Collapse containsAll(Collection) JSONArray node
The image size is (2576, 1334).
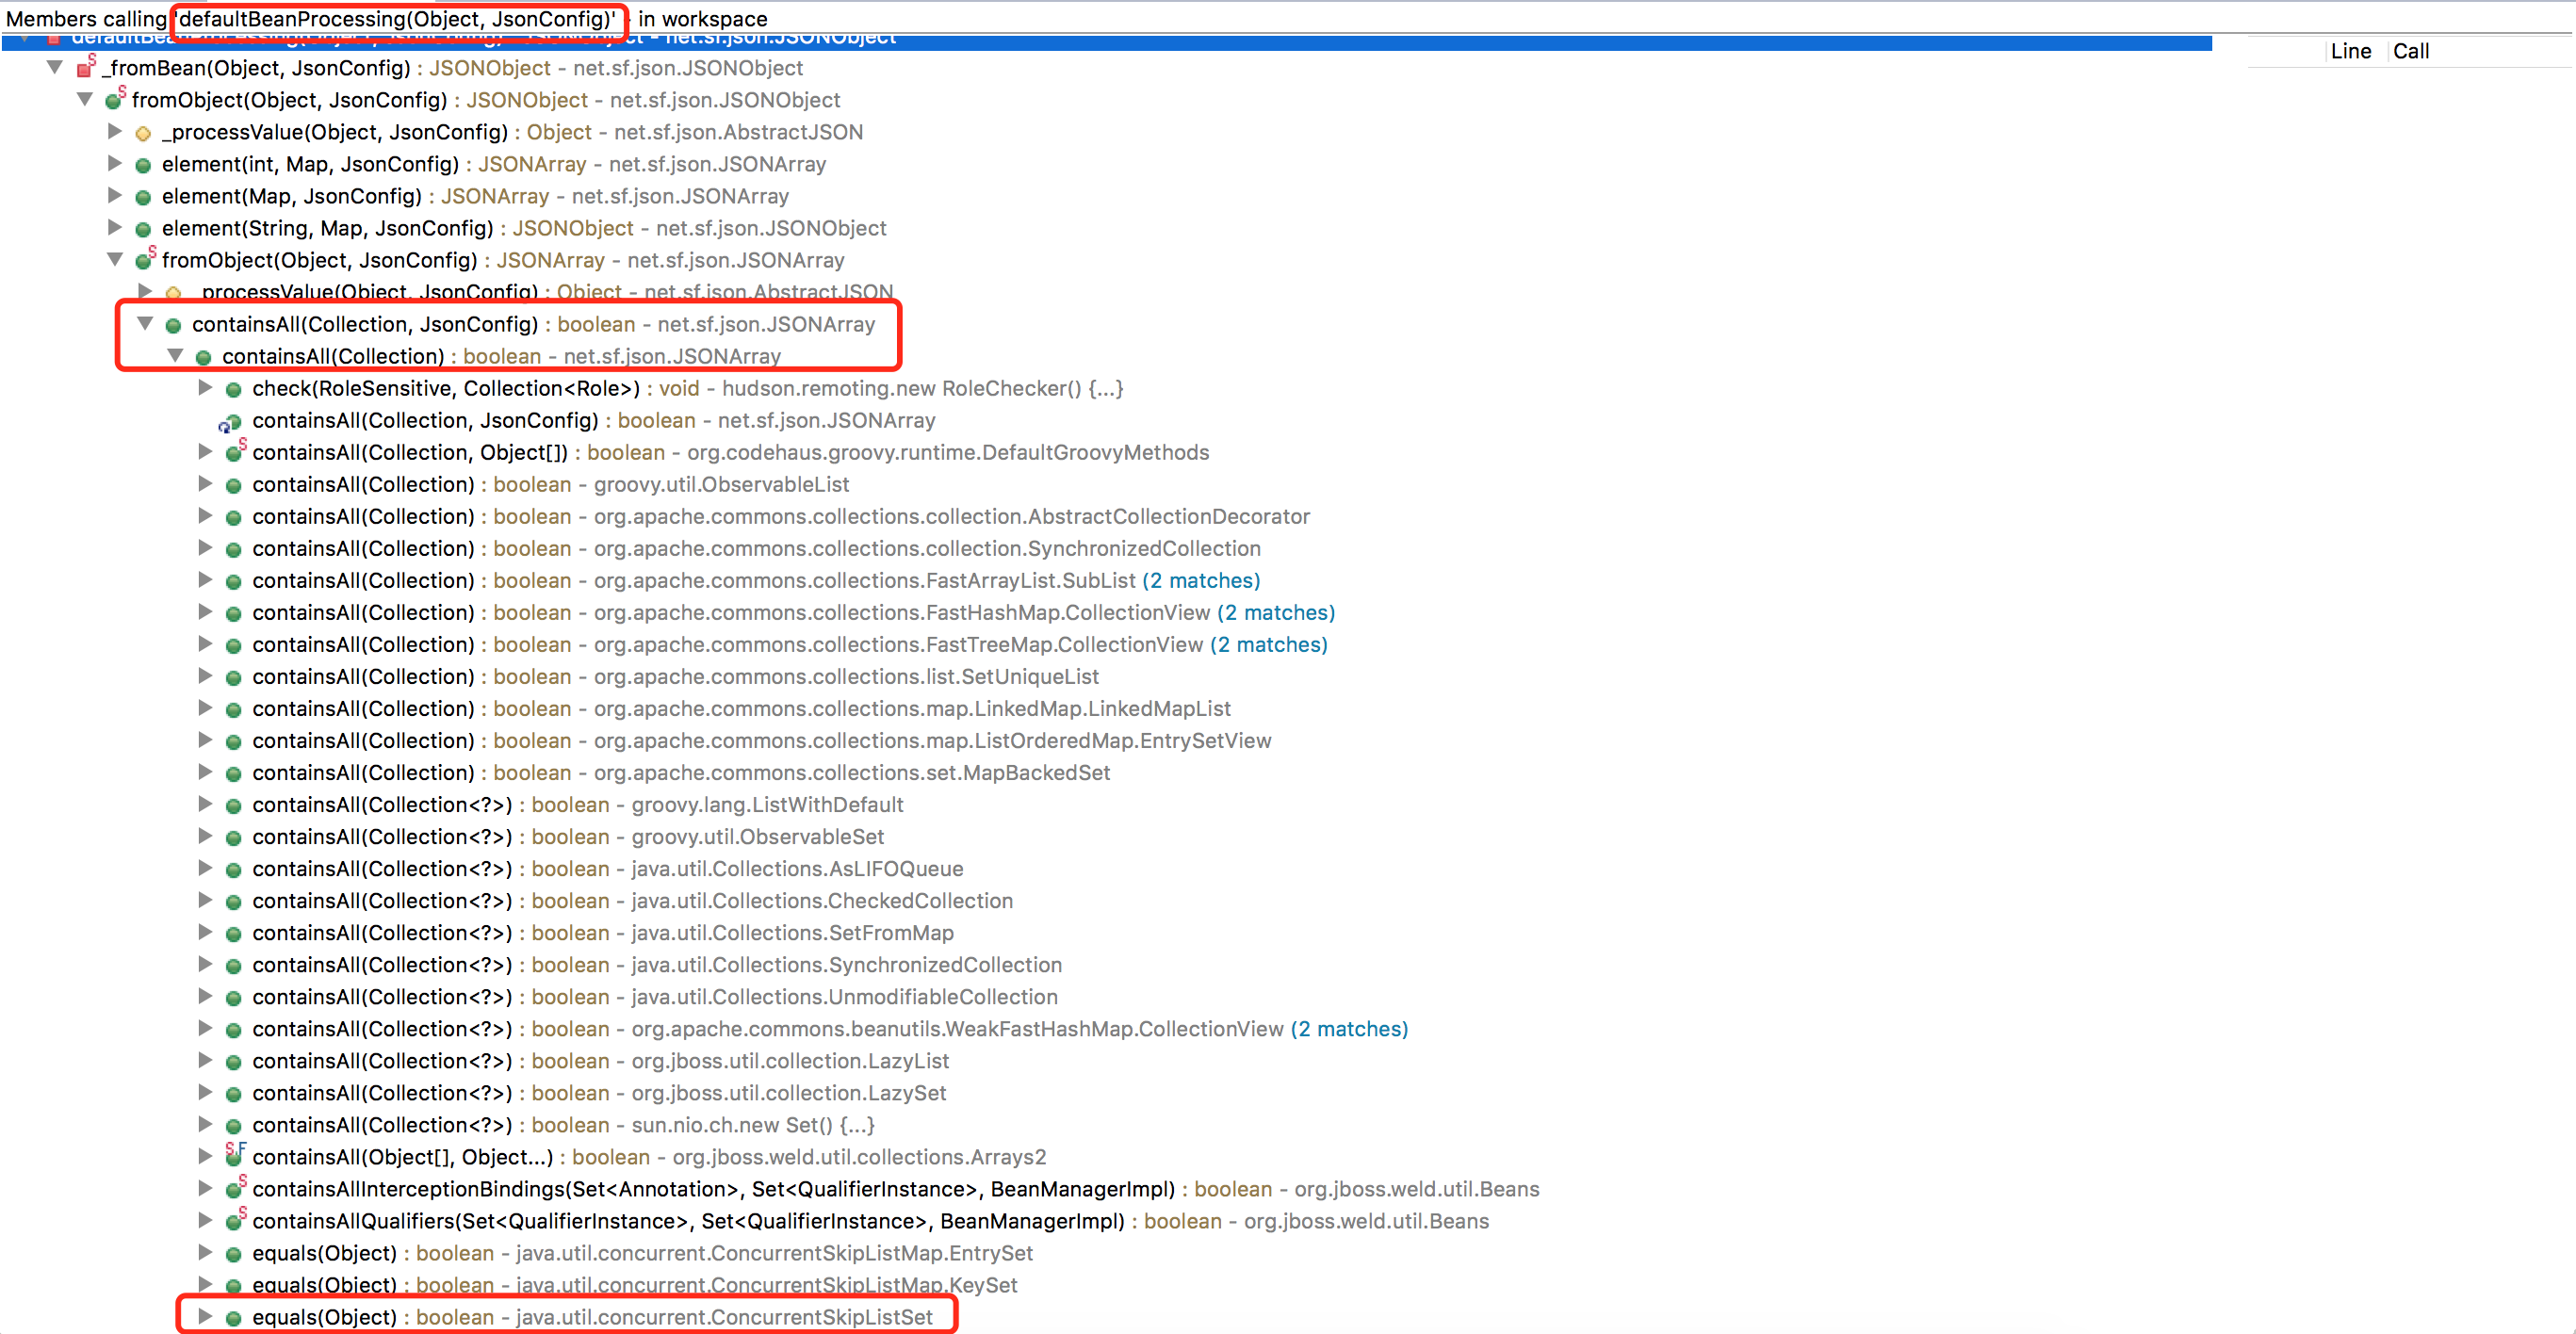(x=175, y=356)
